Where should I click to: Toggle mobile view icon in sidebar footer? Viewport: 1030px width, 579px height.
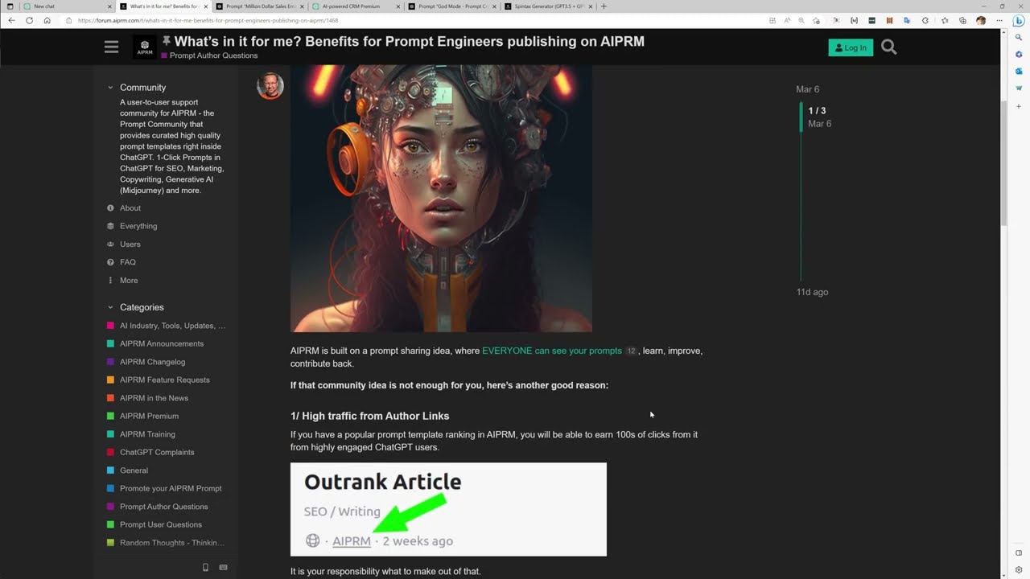[x=205, y=567]
